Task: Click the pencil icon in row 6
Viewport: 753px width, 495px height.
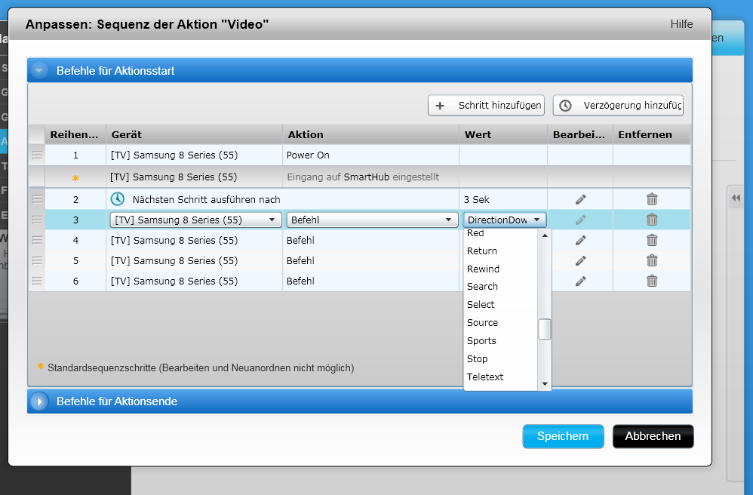Action: [x=580, y=281]
